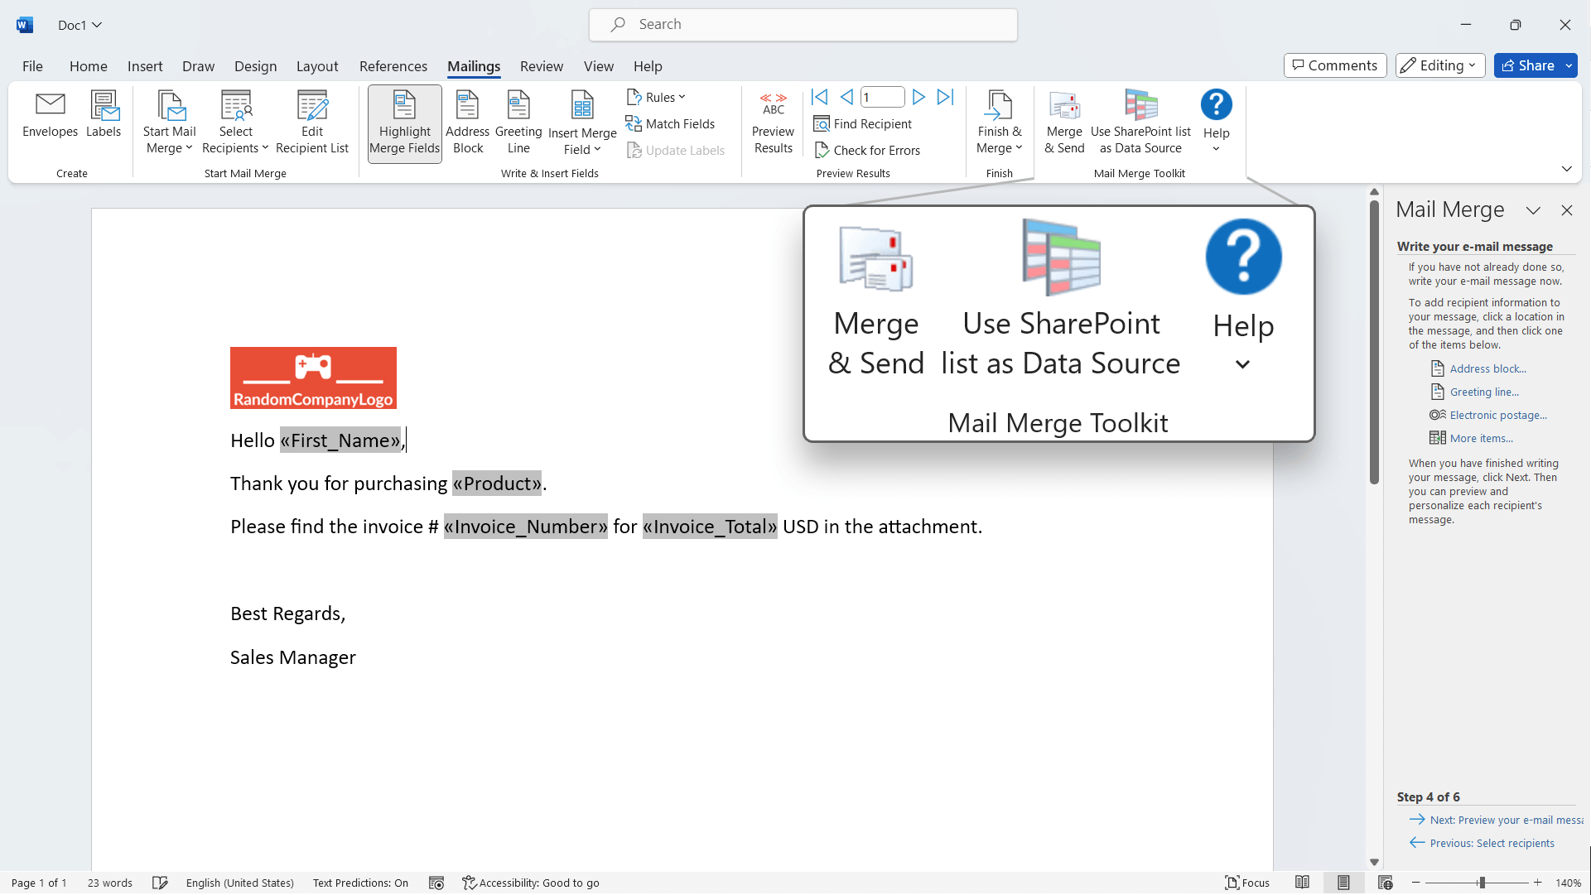
Task: Toggle Highlight Merge Fields
Action: click(x=403, y=123)
